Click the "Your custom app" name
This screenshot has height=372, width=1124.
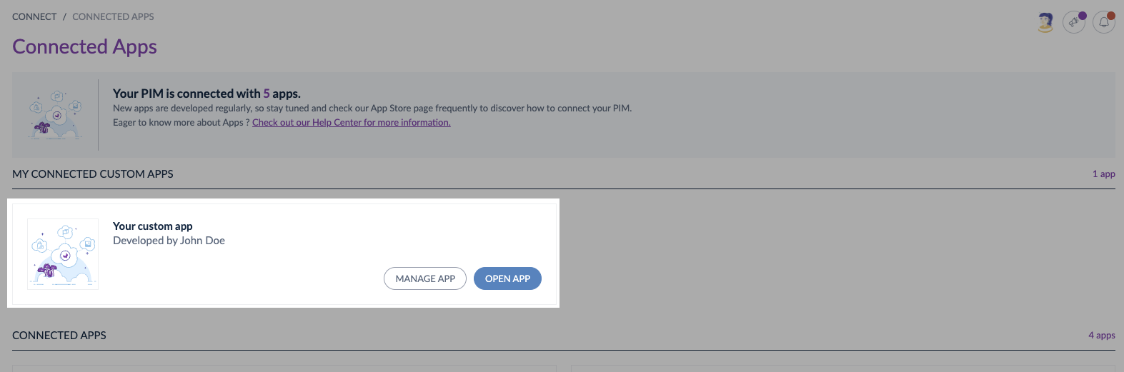coord(152,226)
